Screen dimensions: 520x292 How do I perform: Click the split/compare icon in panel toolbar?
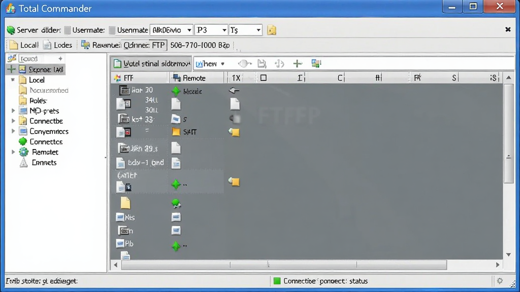(280, 63)
